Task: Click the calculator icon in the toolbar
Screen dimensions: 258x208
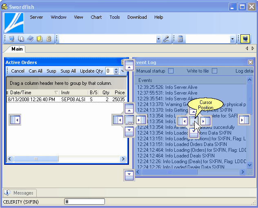Action: pos(180,39)
